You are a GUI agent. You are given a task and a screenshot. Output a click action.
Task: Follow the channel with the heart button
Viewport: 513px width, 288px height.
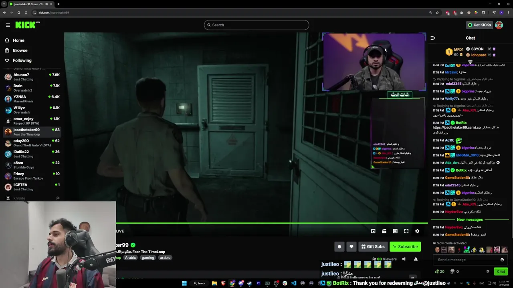click(351, 247)
